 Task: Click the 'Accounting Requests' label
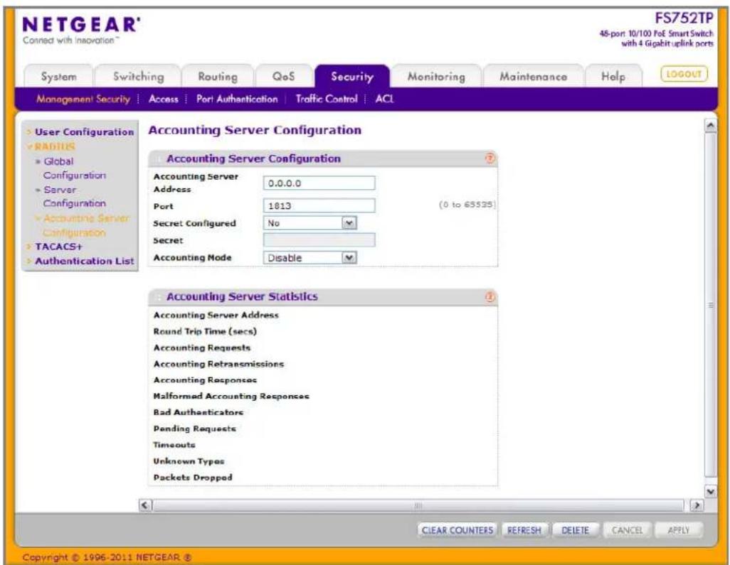201,348
